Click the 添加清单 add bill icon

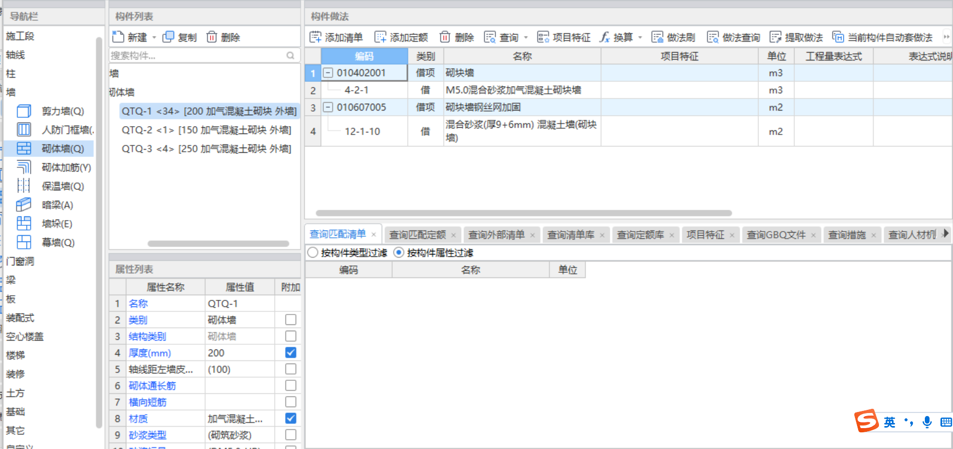tap(316, 37)
